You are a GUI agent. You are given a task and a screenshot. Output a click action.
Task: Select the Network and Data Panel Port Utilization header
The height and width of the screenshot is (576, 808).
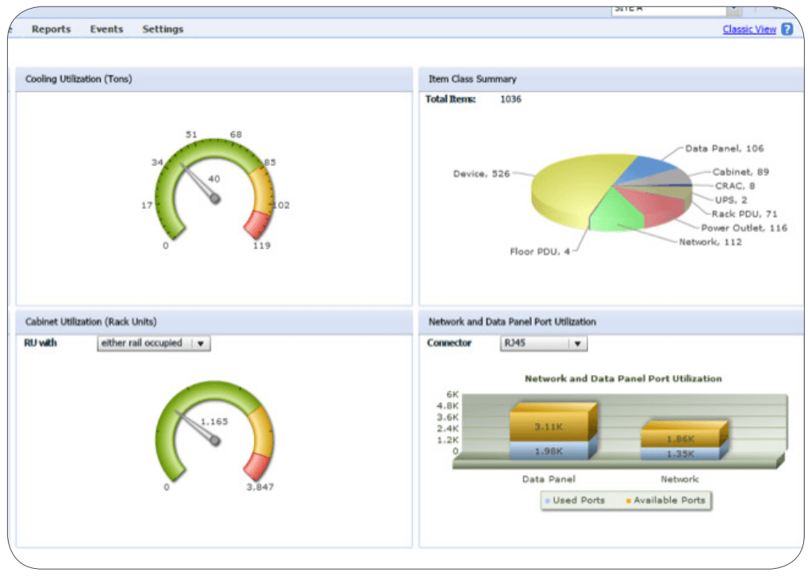pos(611,322)
